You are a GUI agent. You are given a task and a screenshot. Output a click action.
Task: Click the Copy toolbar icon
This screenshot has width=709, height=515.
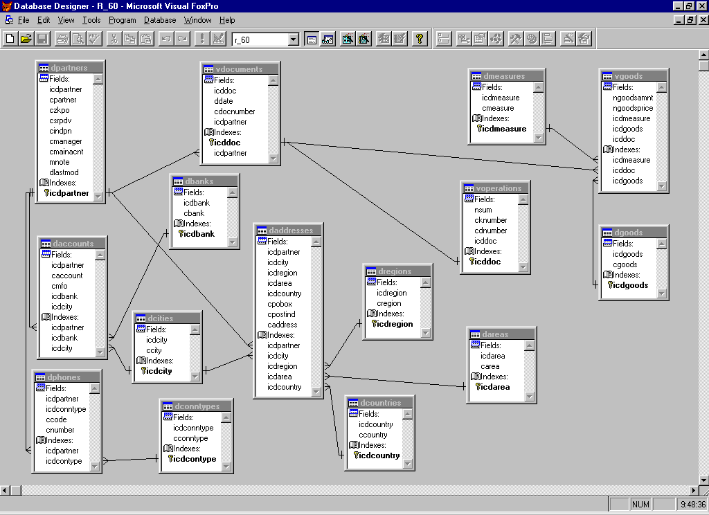[129, 39]
